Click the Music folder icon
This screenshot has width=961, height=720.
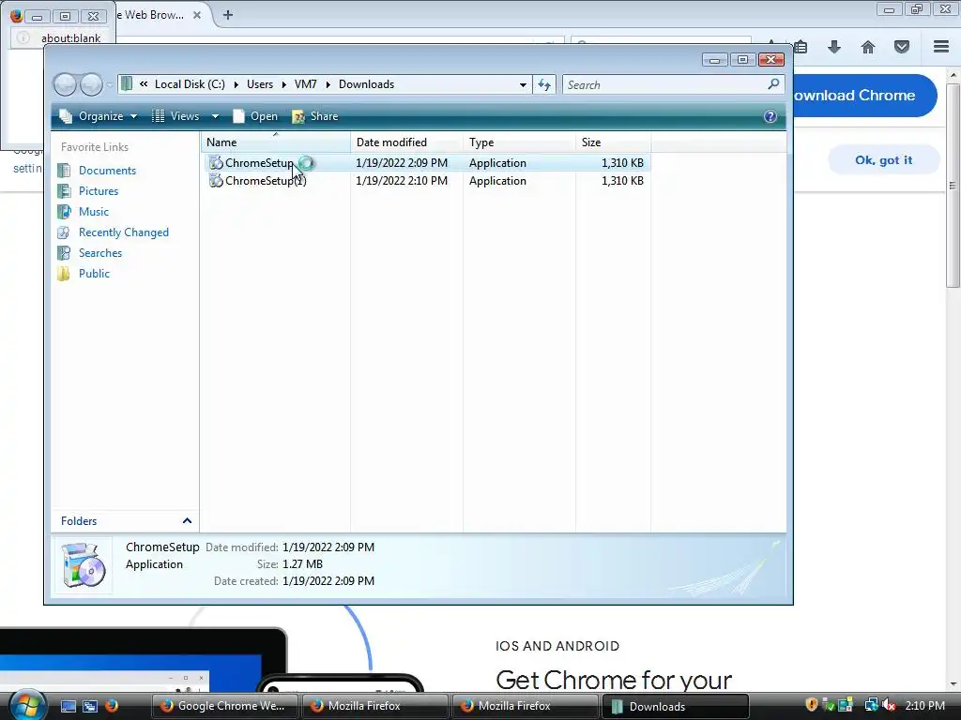pyautogui.click(x=64, y=212)
